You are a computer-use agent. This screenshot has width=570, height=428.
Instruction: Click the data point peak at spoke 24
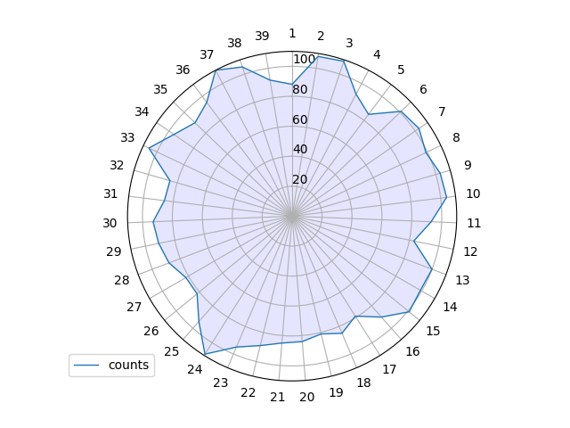[205, 354]
